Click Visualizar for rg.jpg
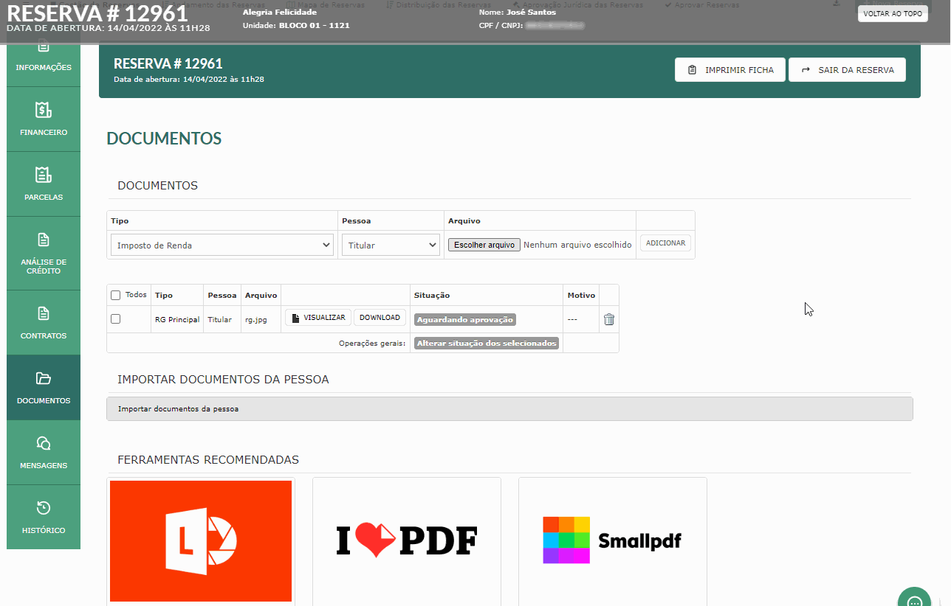 pyautogui.click(x=318, y=318)
